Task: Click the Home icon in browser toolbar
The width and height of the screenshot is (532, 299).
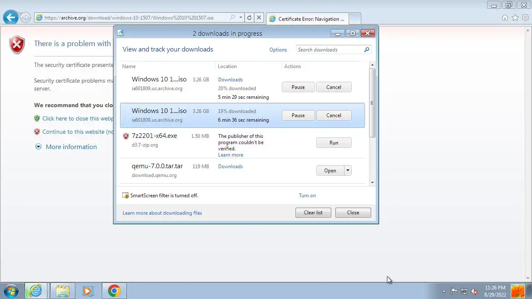Action: click(505, 17)
